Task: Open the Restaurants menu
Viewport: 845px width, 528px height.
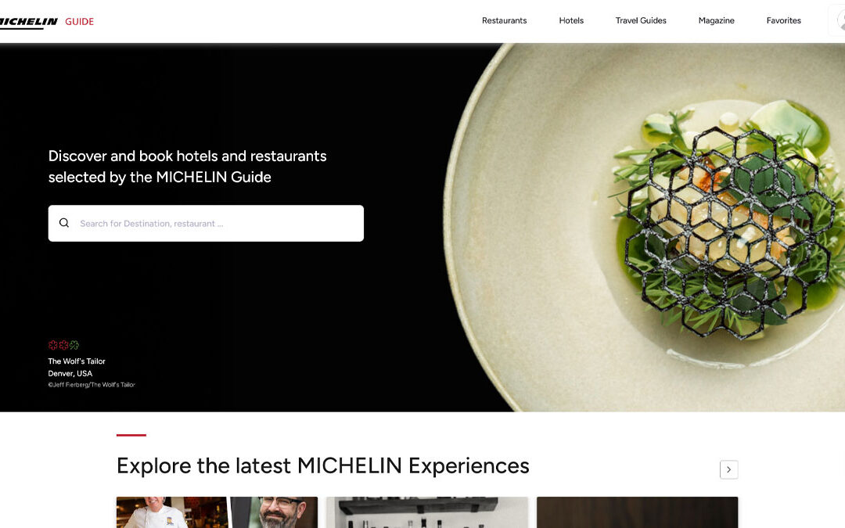Action: point(504,20)
